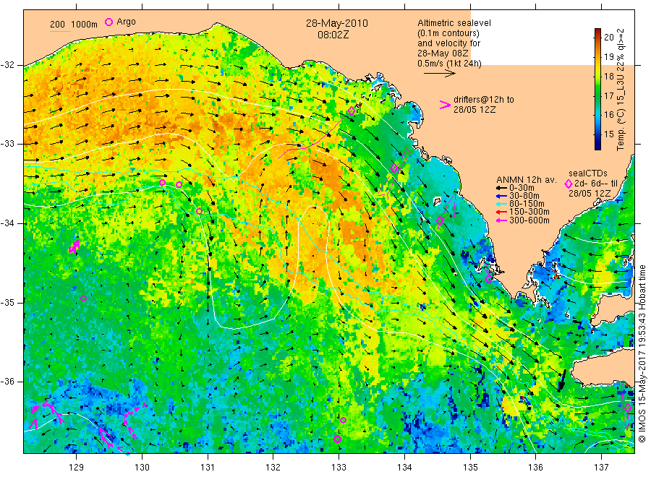Click the magenta drifter cluster near 34.3°S, 129°E
Screen dimensions: 651x477
[74, 247]
